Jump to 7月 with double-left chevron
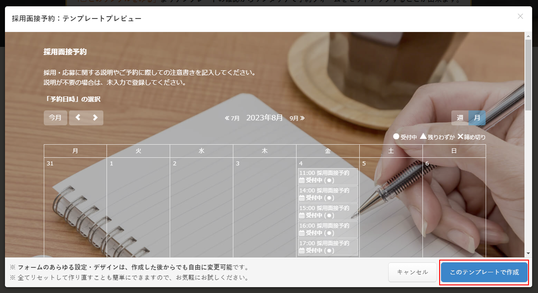Screen dimensions: 538x293 (x=232, y=118)
